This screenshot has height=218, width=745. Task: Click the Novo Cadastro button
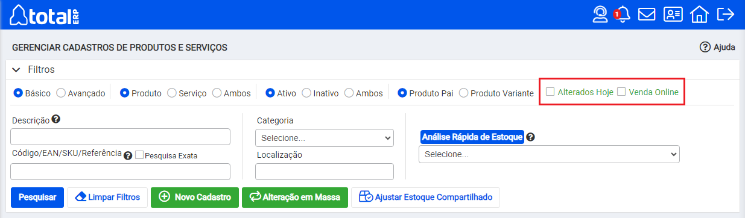(195, 197)
